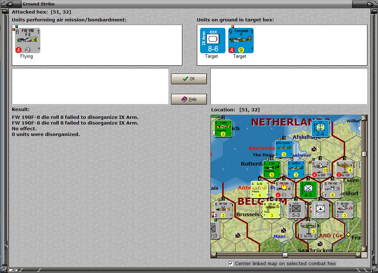
Task: Click the map vertical scrollbar thumb
Action: (364, 153)
